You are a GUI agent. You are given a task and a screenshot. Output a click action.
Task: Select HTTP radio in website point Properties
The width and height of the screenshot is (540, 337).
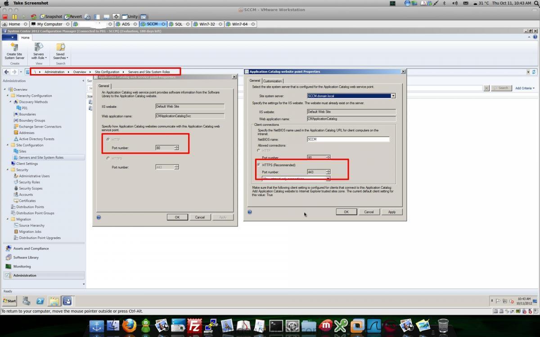259,151
